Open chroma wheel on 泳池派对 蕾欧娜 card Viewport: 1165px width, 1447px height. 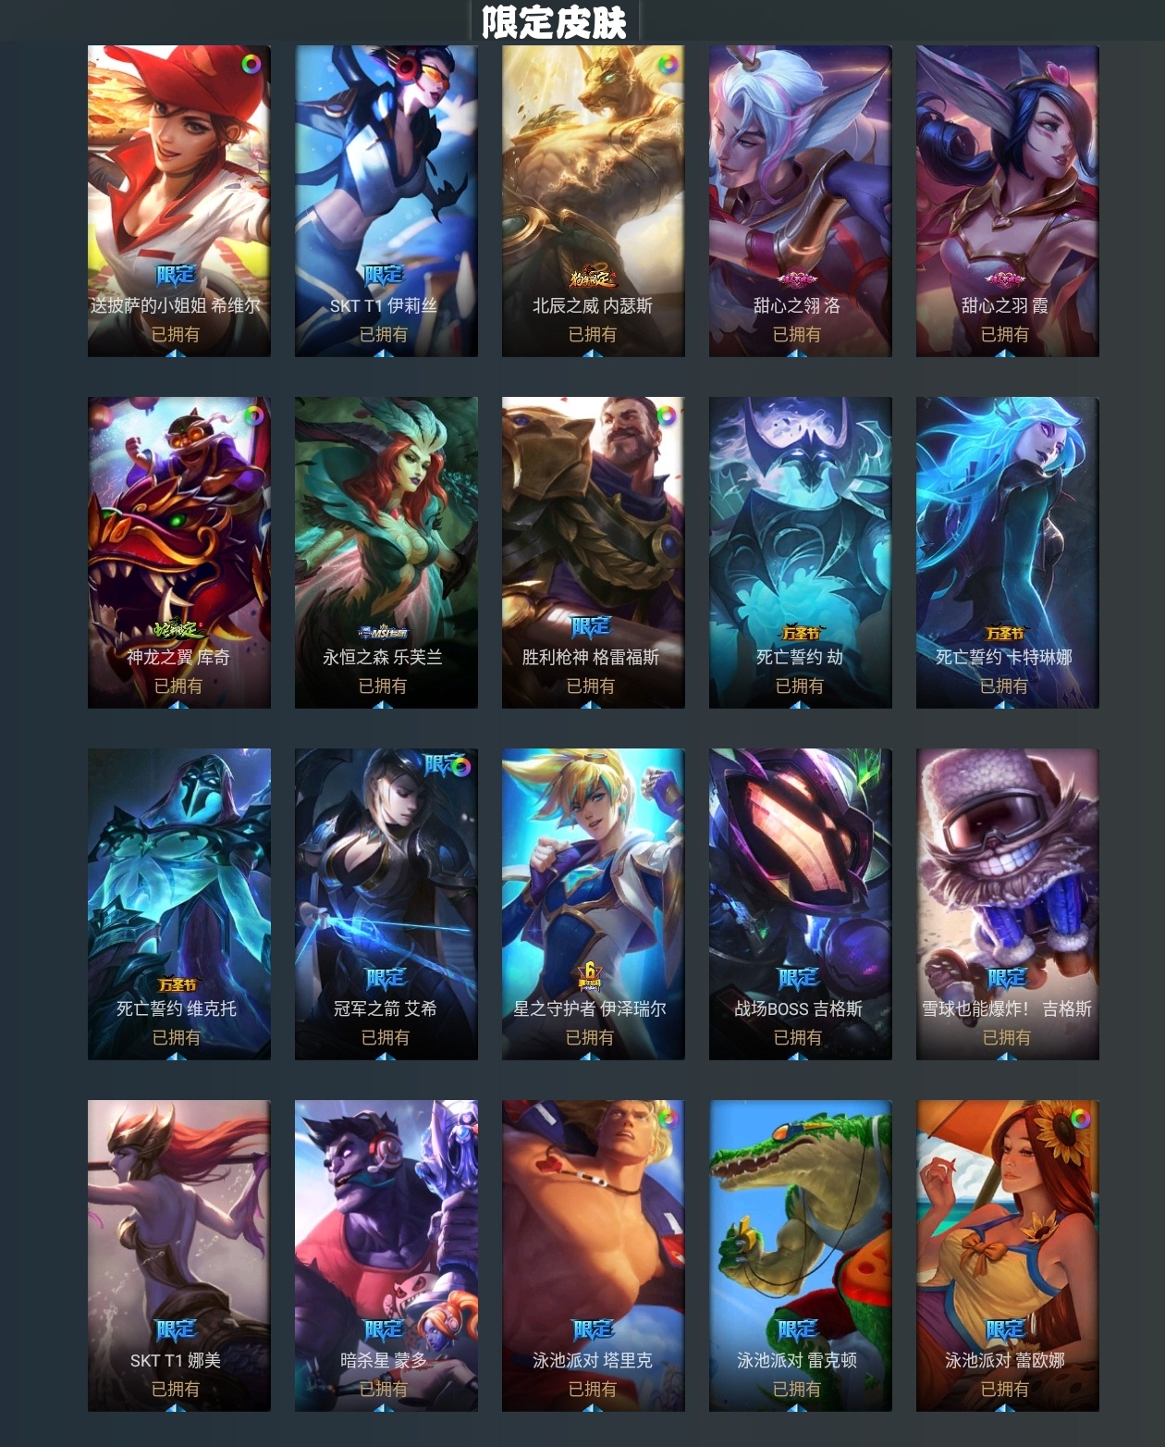1080,1119
